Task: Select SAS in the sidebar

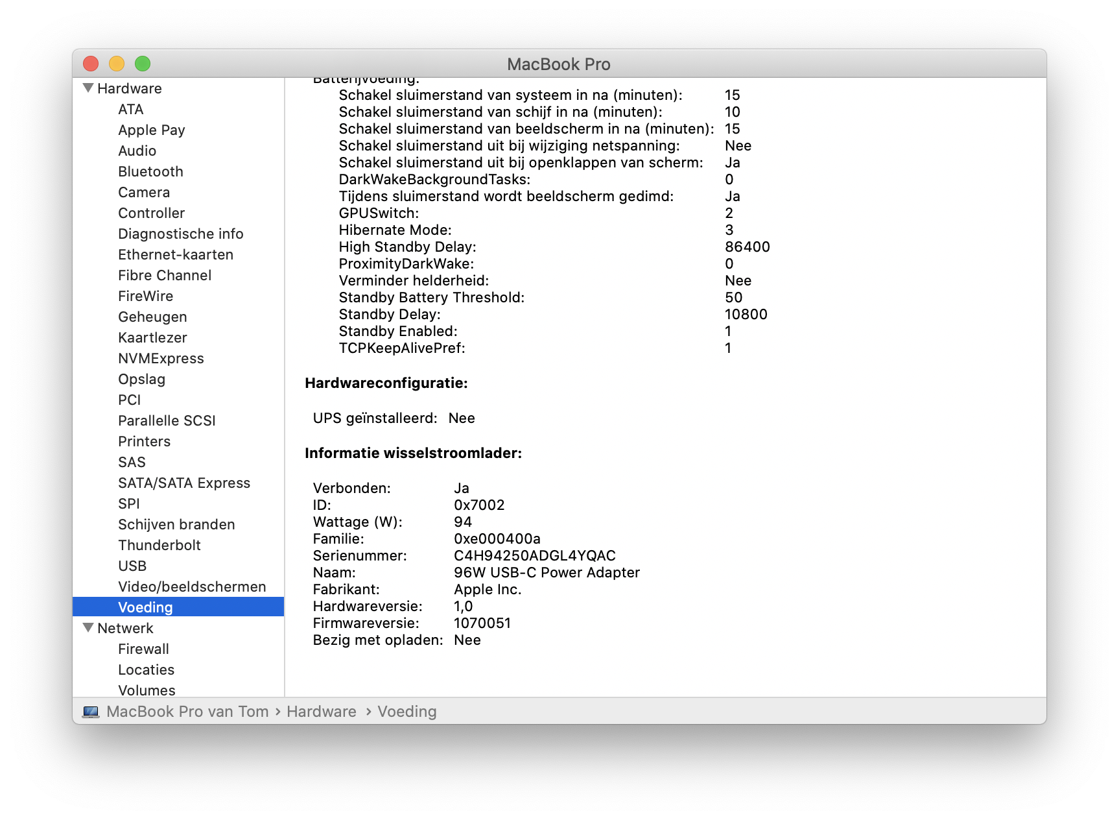Action: (x=132, y=462)
